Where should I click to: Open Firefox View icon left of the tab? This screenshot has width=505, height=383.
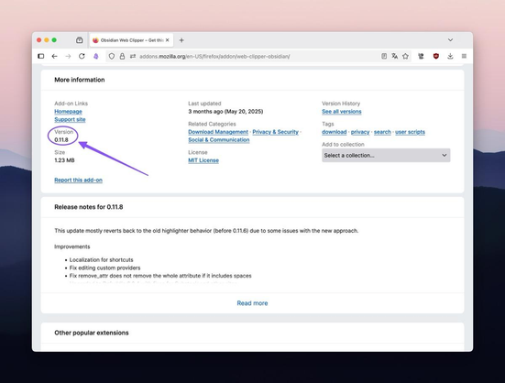(79, 40)
